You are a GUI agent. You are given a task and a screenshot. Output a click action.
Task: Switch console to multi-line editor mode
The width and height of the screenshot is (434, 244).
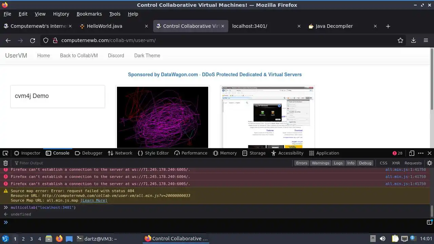430,222
